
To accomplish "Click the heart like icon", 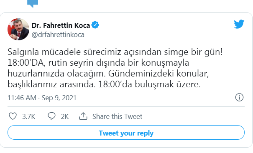I will tap(13, 116).
